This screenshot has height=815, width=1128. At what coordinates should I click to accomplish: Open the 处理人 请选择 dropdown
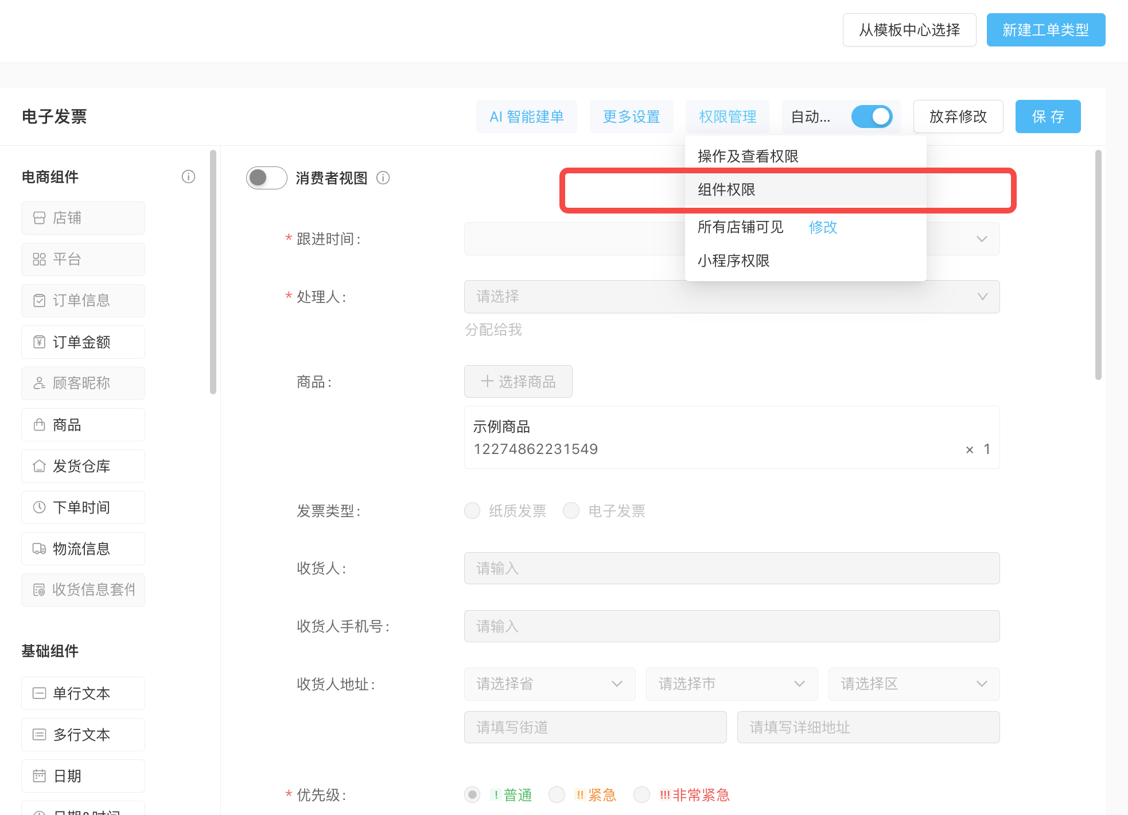point(732,297)
